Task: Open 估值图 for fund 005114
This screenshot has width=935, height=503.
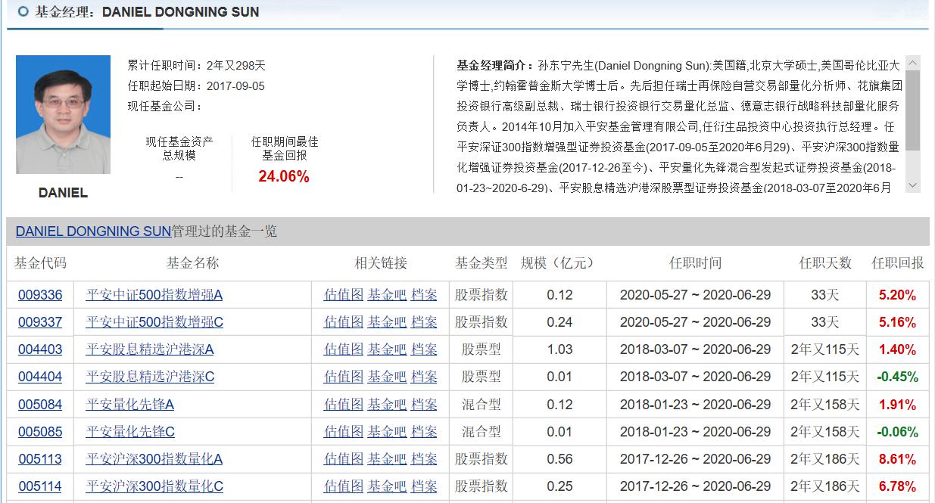Action: click(344, 486)
